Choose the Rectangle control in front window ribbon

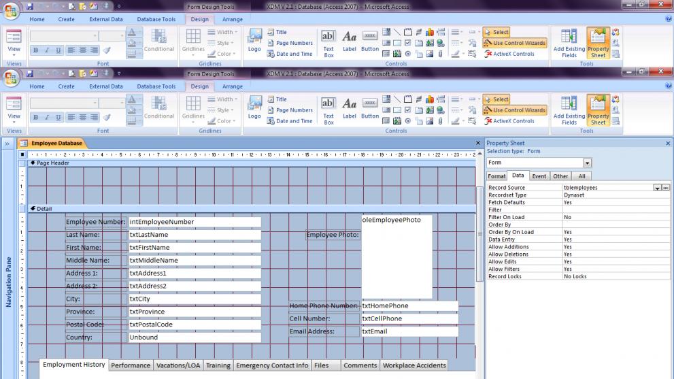click(397, 110)
